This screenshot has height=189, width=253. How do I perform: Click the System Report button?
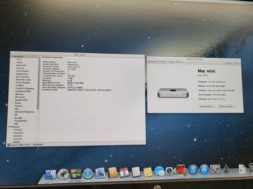[x=207, y=106]
